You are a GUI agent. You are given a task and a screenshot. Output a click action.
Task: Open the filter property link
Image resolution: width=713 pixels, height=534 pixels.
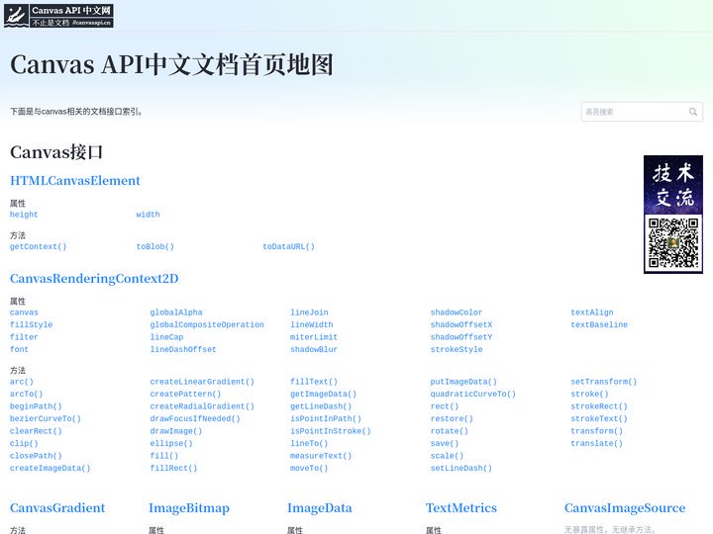(24, 337)
